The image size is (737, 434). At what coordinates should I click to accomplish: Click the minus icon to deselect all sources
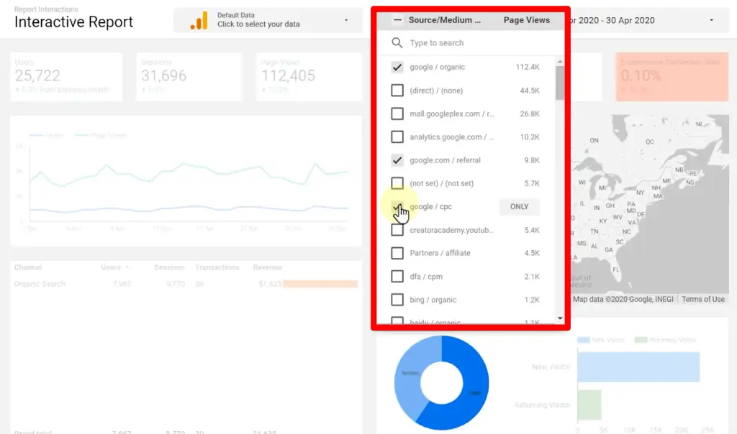(397, 20)
